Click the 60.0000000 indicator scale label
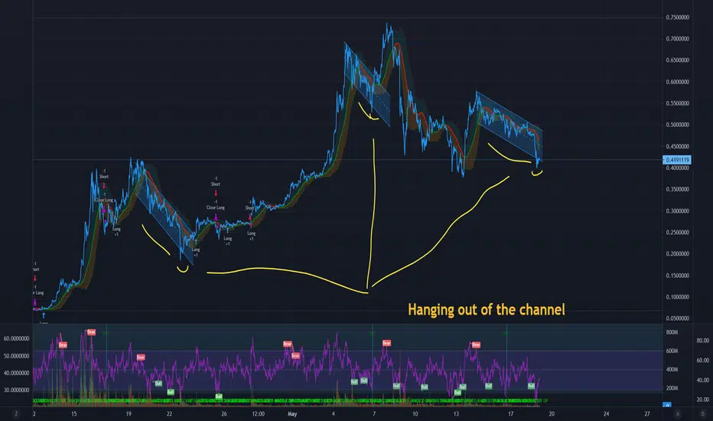This screenshot has height=421, width=713. click(16, 338)
